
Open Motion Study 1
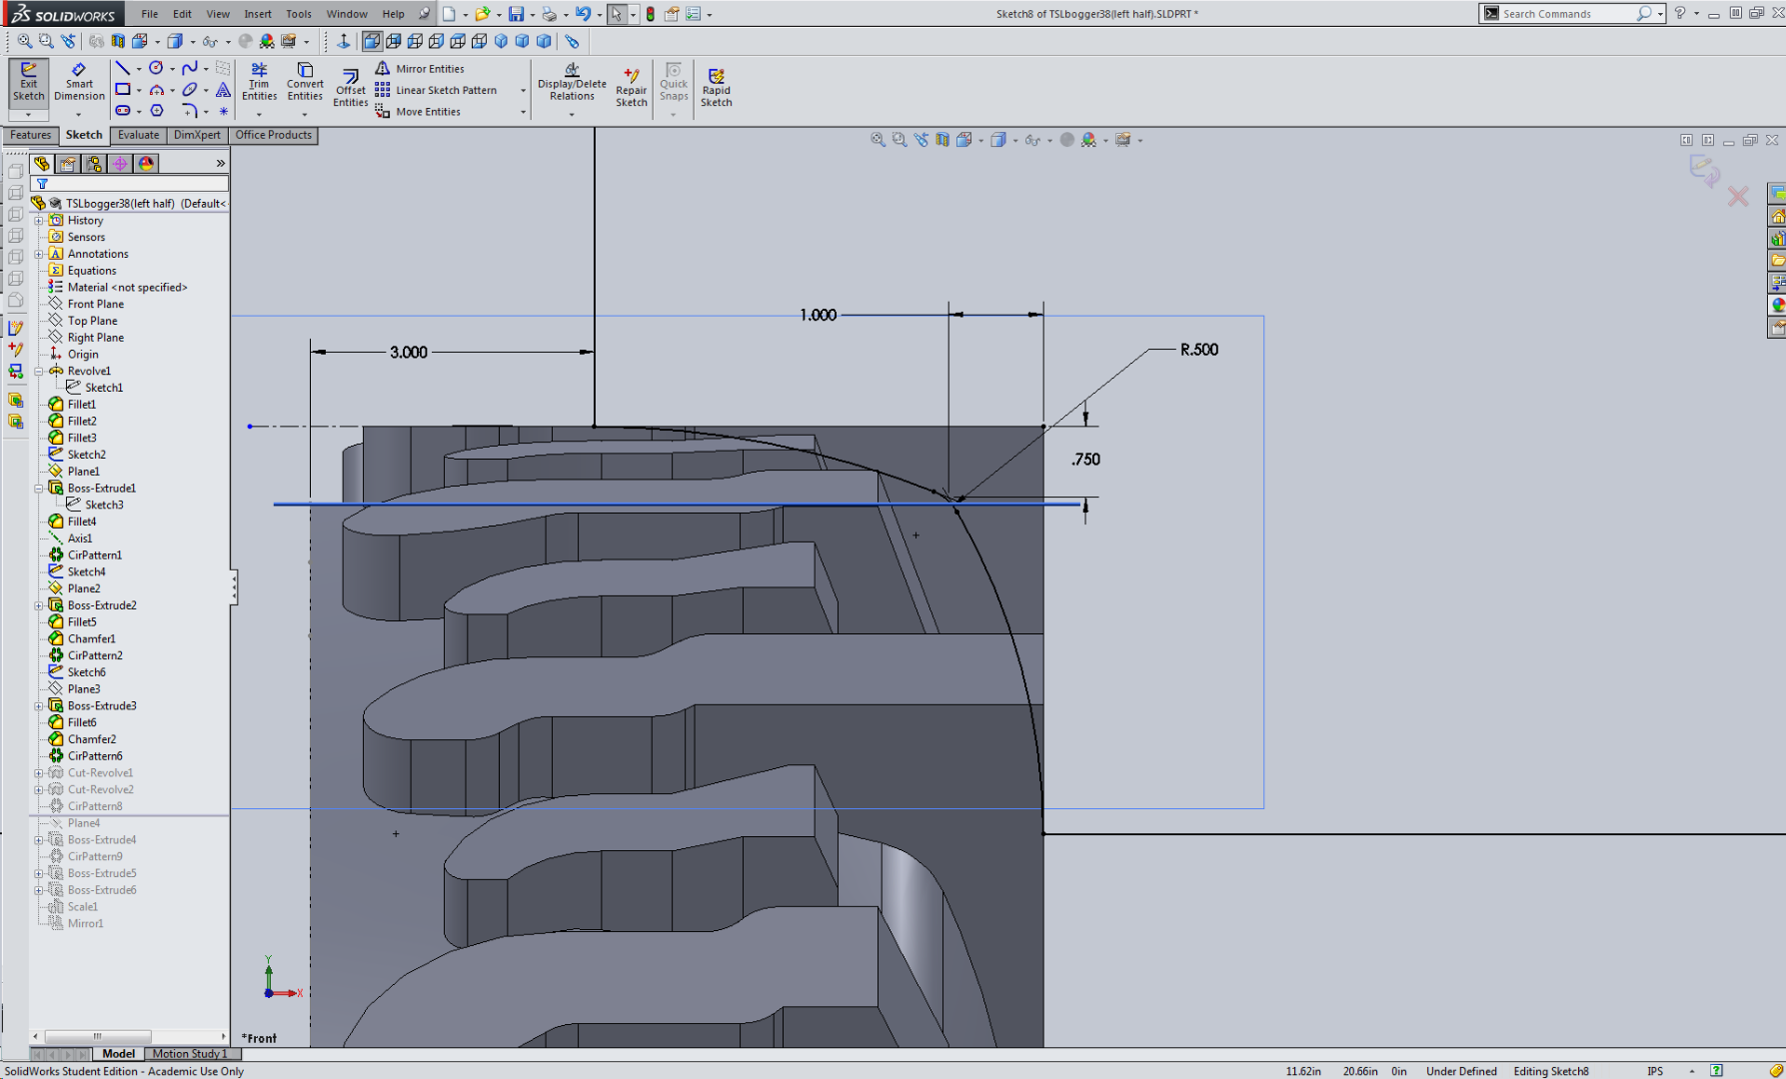191,1053
